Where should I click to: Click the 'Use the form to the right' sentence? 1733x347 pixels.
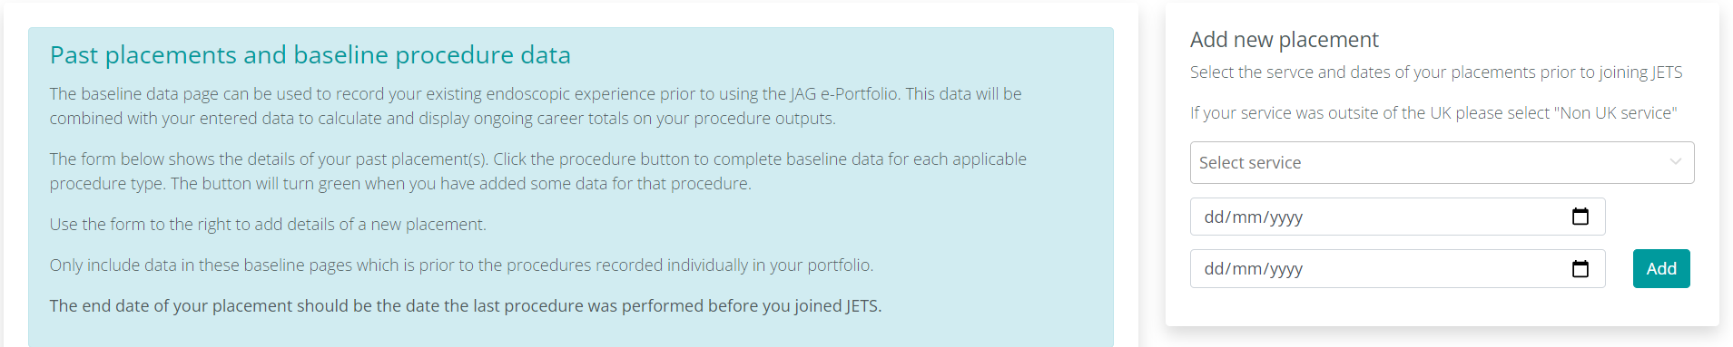268,225
